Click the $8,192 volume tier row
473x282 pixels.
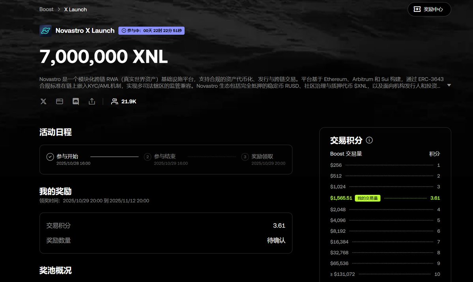coord(385,231)
